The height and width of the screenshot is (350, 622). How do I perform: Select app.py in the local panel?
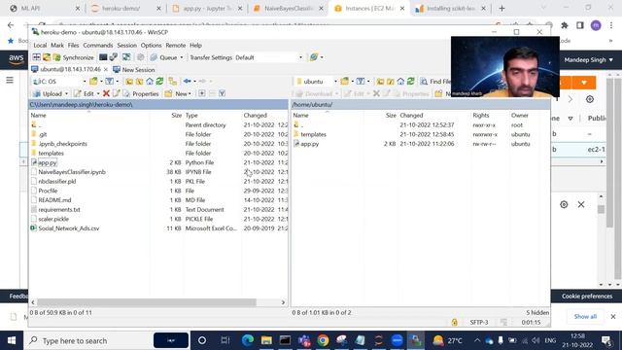48,162
